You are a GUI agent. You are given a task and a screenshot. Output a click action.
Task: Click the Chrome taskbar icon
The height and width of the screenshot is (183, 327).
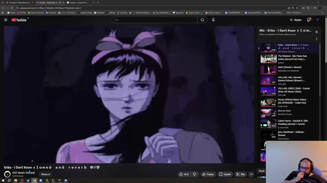coord(34,180)
